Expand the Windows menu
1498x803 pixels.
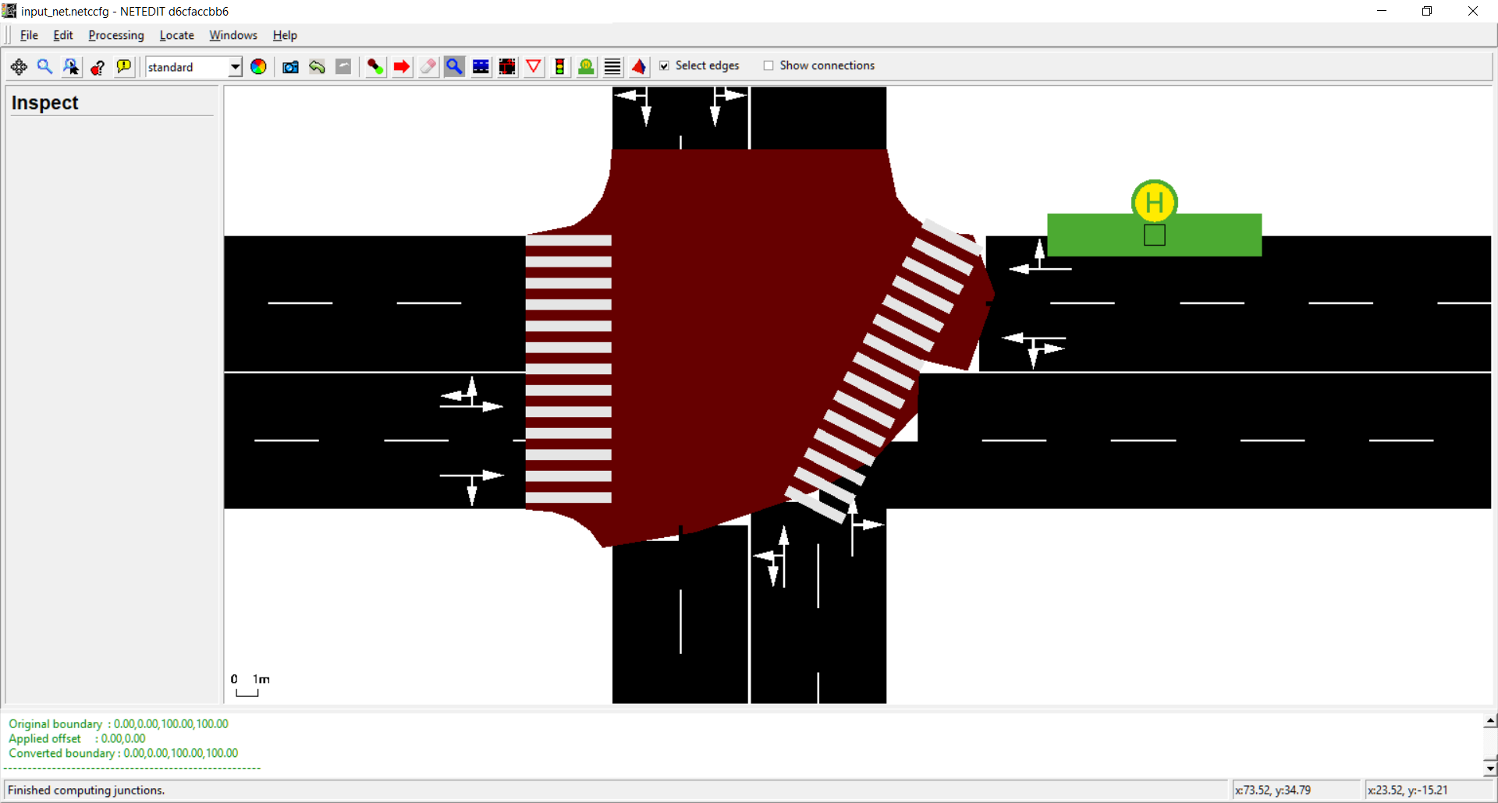tap(233, 35)
